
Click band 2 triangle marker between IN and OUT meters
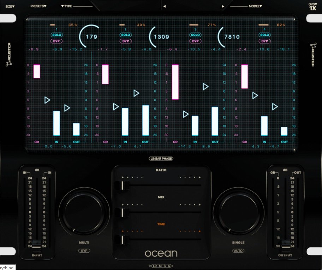point(136,93)
